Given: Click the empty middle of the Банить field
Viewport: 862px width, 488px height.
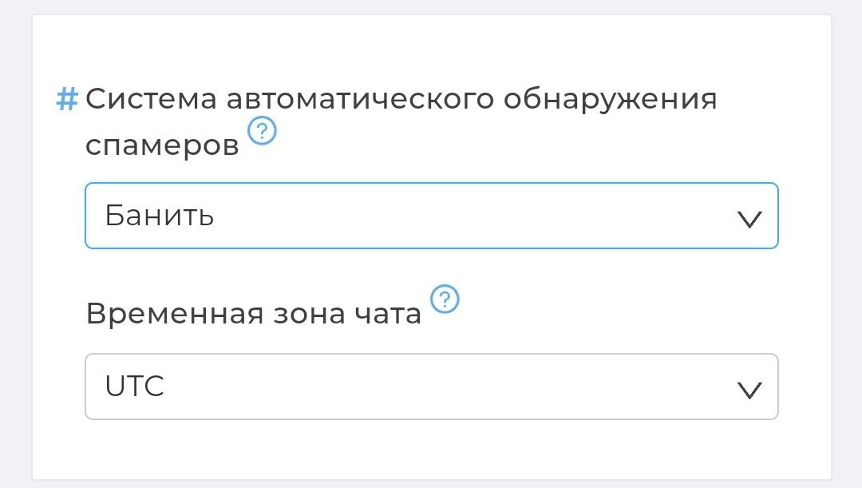Looking at the screenshot, I should 479,216.
